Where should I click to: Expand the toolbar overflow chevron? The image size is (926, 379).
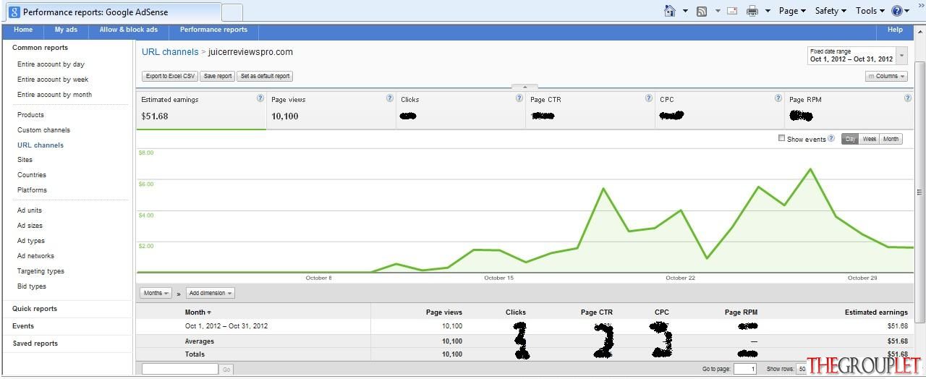pyautogui.click(x=921, y=4)
